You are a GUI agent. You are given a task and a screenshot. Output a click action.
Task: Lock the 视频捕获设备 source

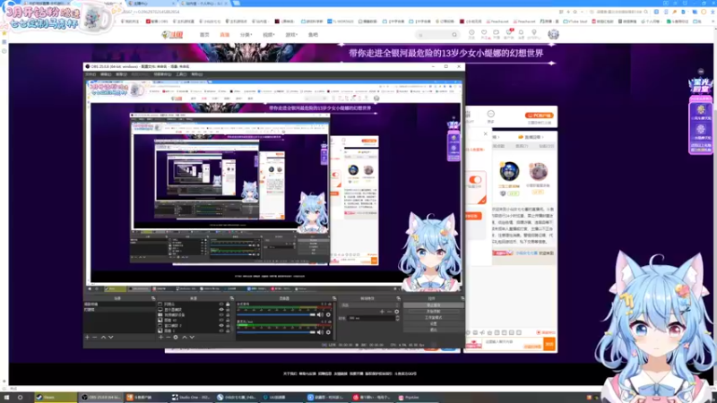(228, 315)
